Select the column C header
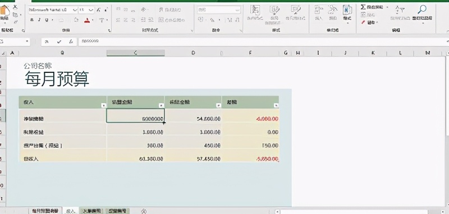 click(x=135, y=53)
